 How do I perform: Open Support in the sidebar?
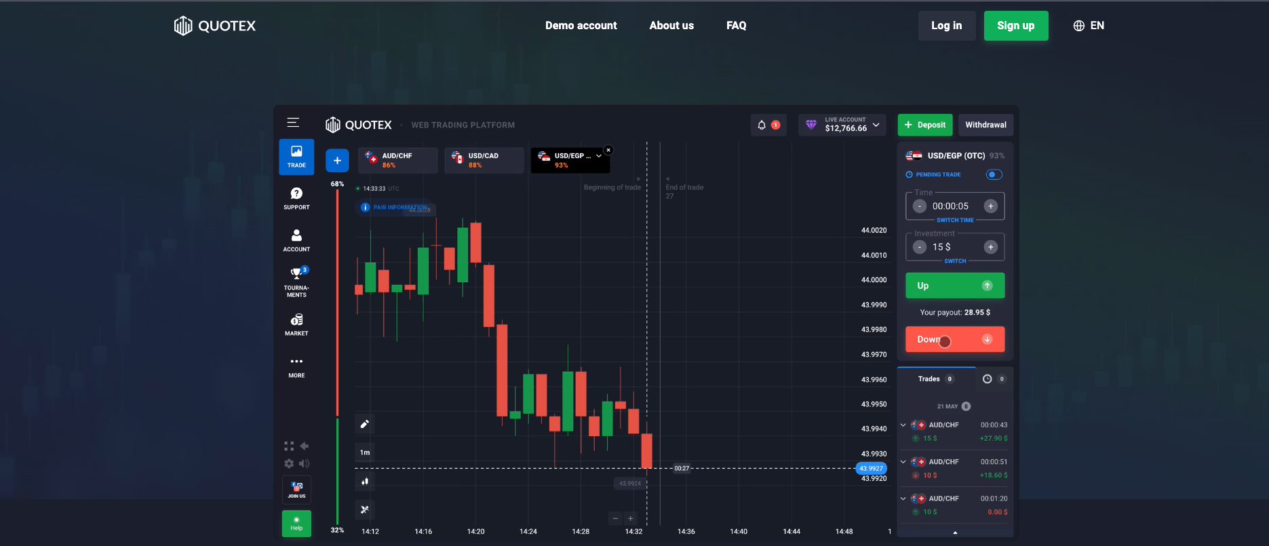tap(296, 199)
